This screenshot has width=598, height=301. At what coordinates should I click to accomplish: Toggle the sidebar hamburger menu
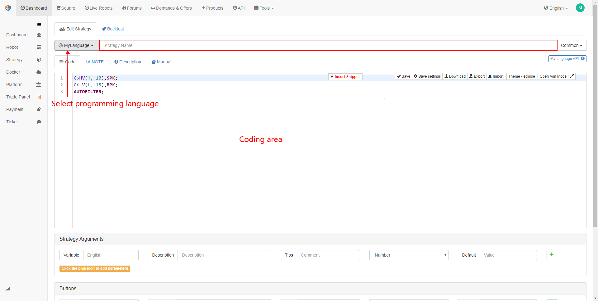39,25
